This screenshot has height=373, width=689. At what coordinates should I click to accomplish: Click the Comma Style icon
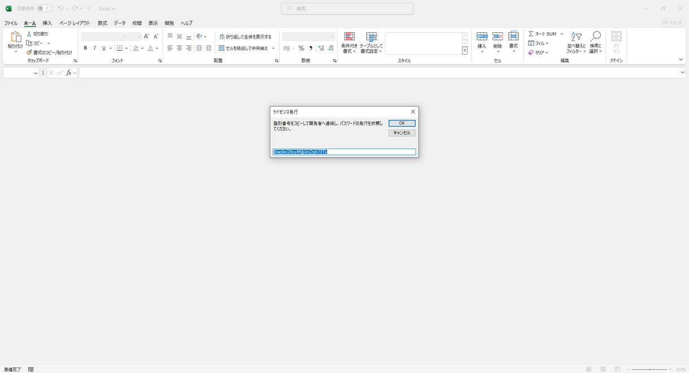click(311, 49)
